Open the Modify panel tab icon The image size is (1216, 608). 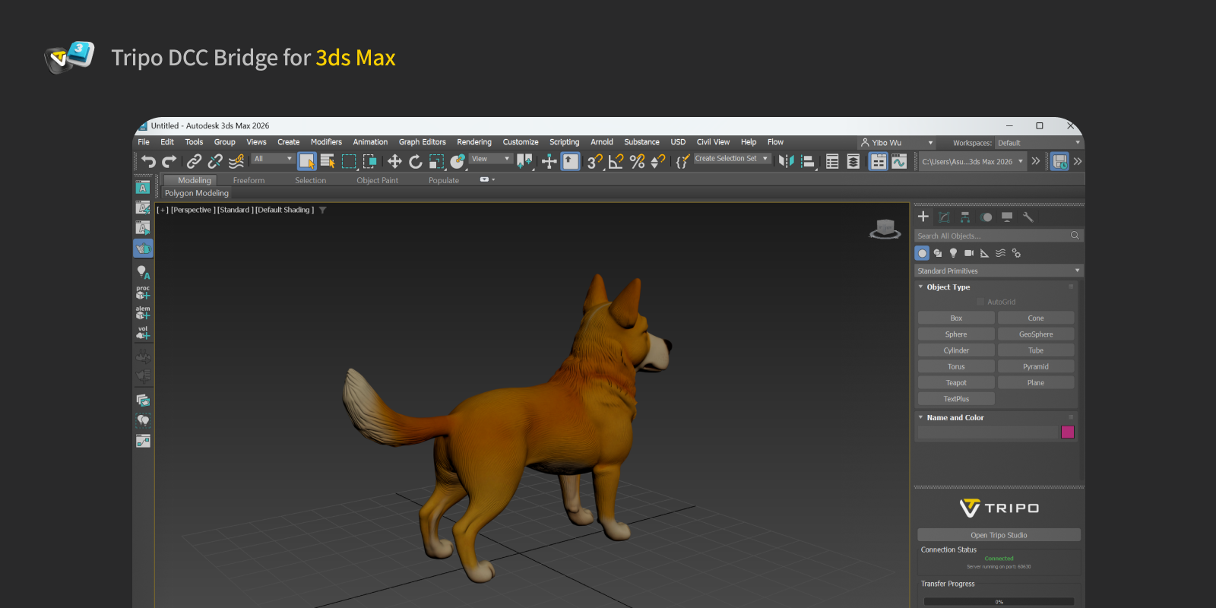point(944,217)
